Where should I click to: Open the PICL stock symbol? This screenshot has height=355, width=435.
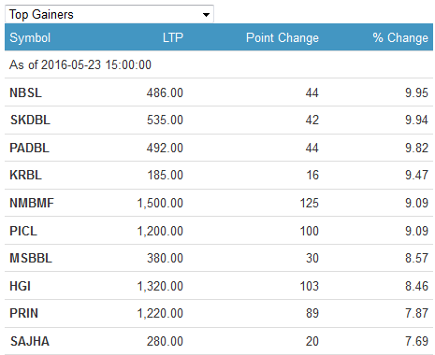coord(23,231)
